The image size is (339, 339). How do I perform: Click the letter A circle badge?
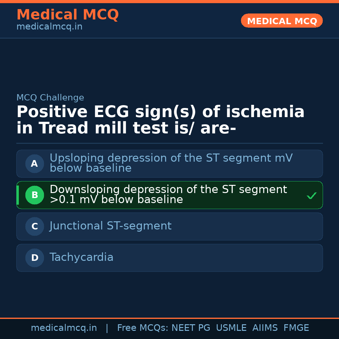[x=35, y=164]
